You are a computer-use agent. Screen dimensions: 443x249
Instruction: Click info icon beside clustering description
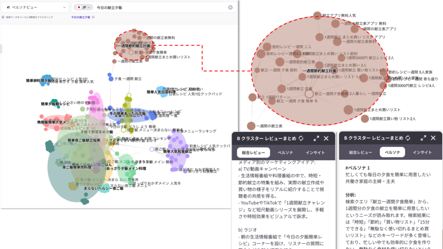[x=2, y=17]
